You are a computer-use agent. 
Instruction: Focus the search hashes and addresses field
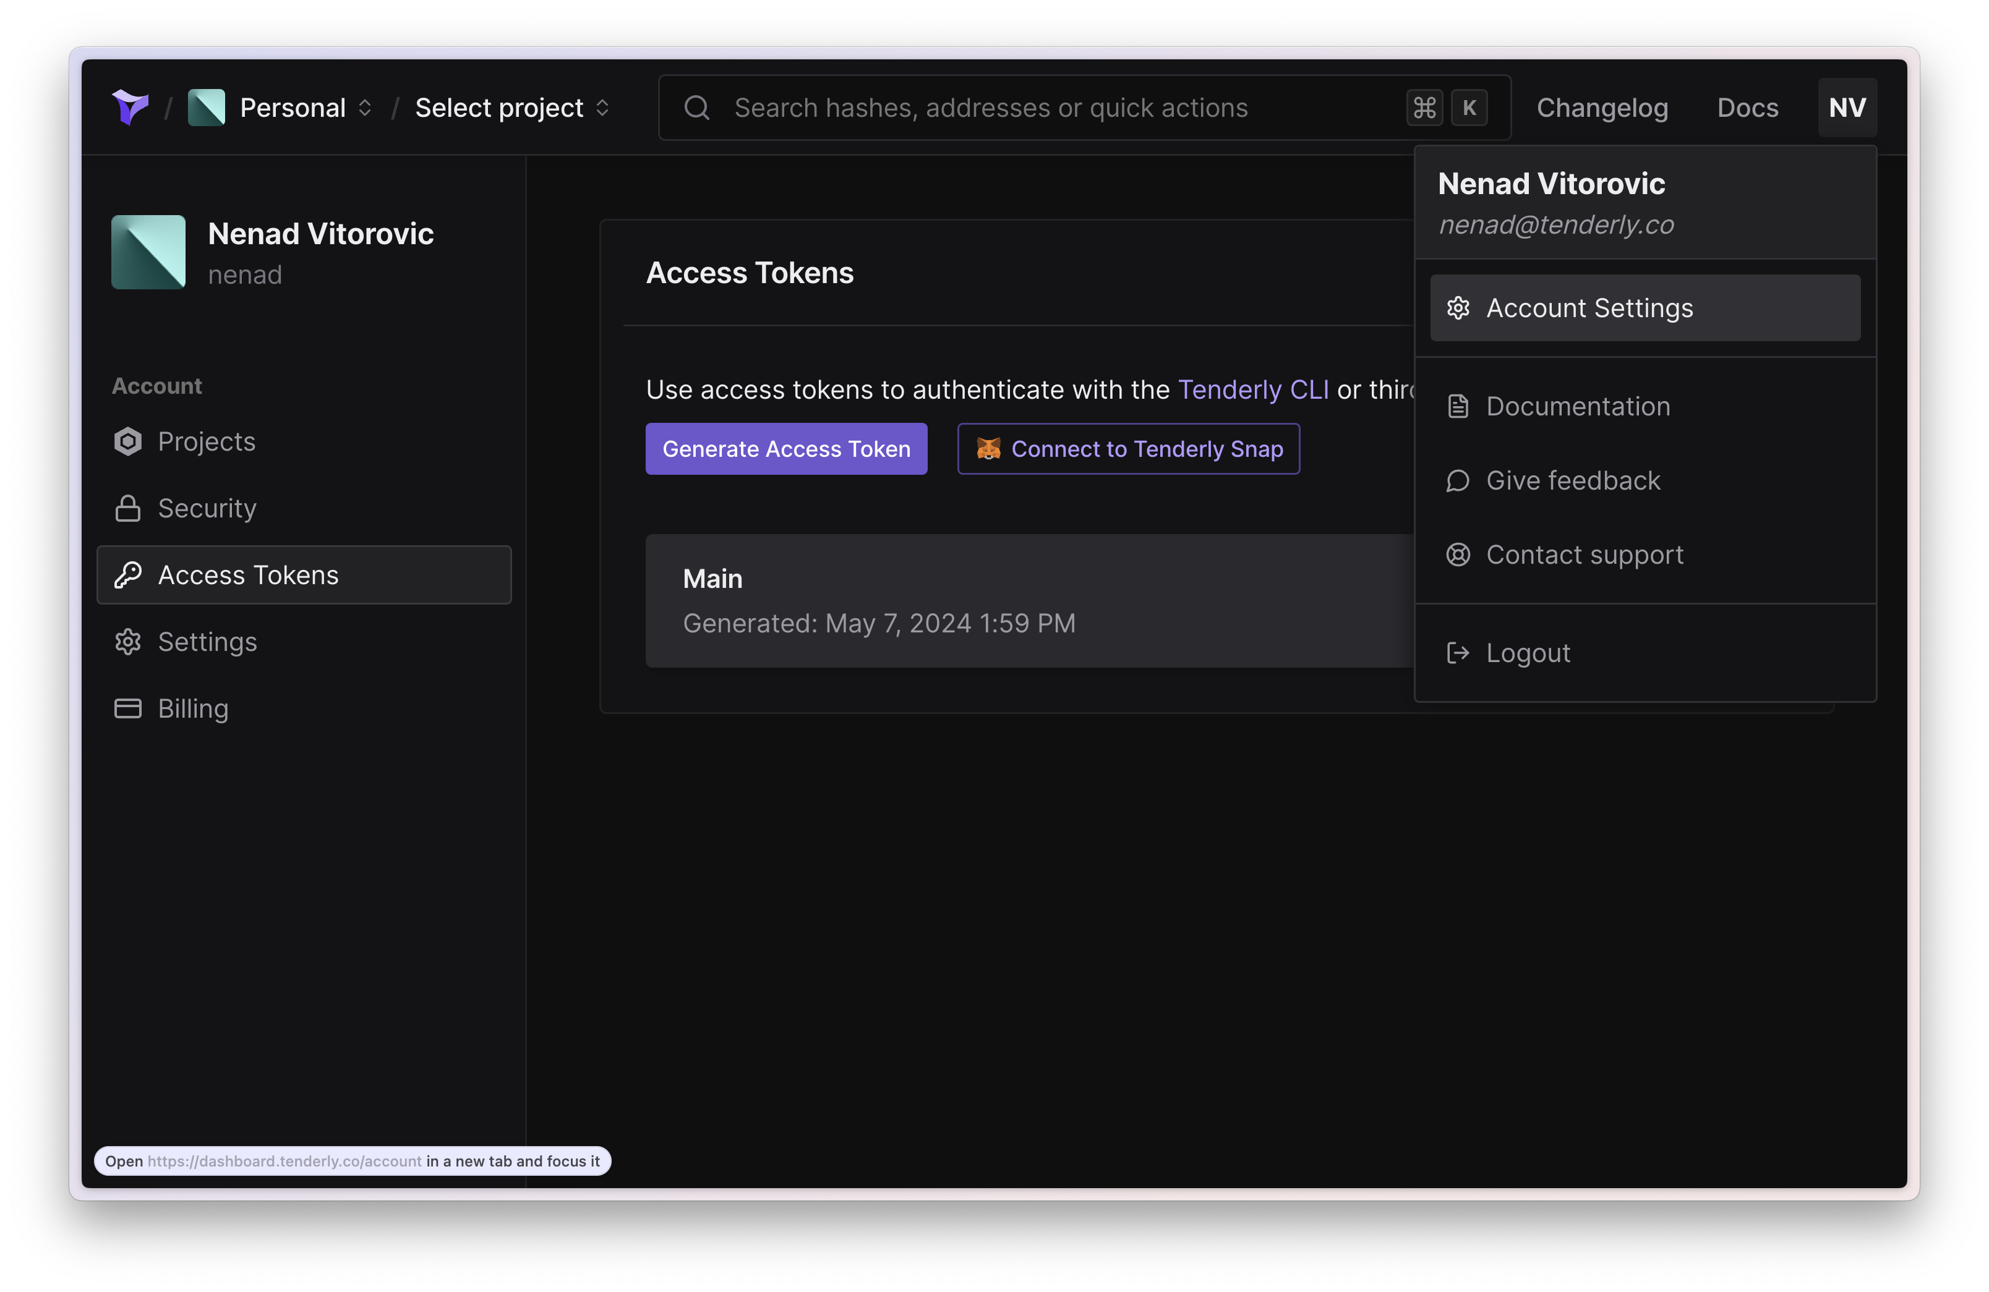pos(1085,108)
